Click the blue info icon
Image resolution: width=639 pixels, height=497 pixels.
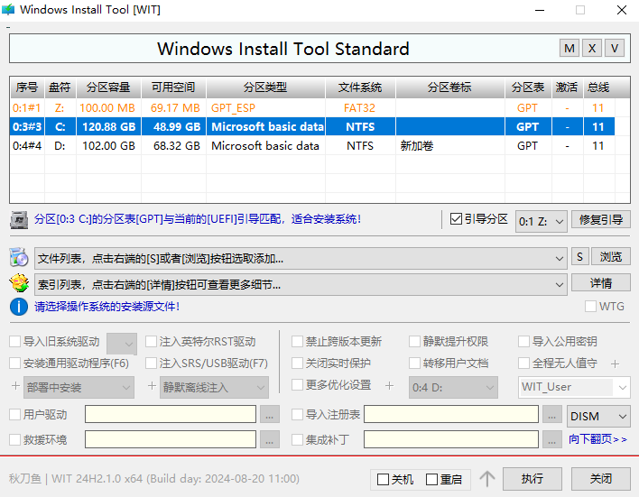tap(19, 307)
